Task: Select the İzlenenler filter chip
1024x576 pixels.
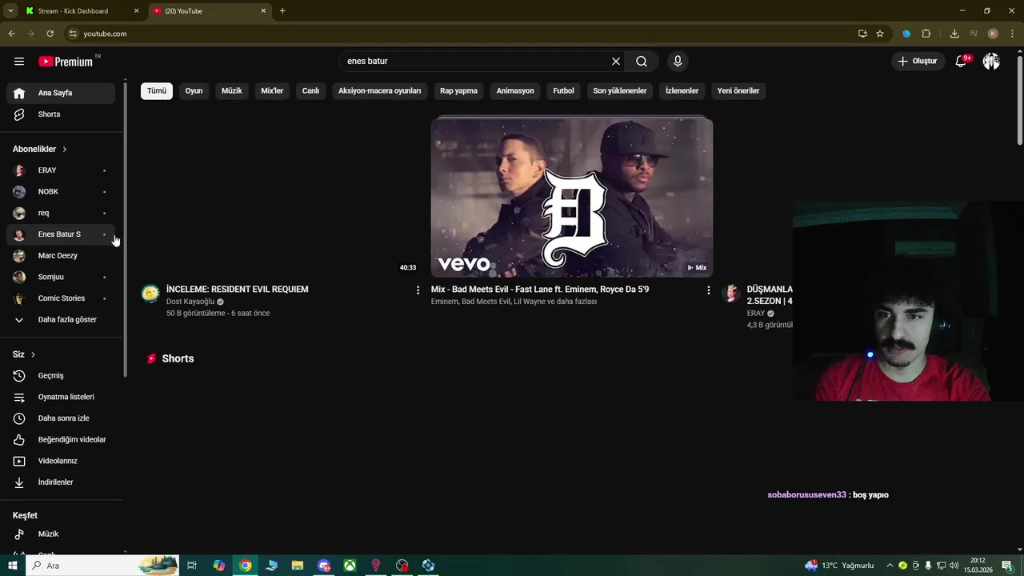Action: pos(682,91)
